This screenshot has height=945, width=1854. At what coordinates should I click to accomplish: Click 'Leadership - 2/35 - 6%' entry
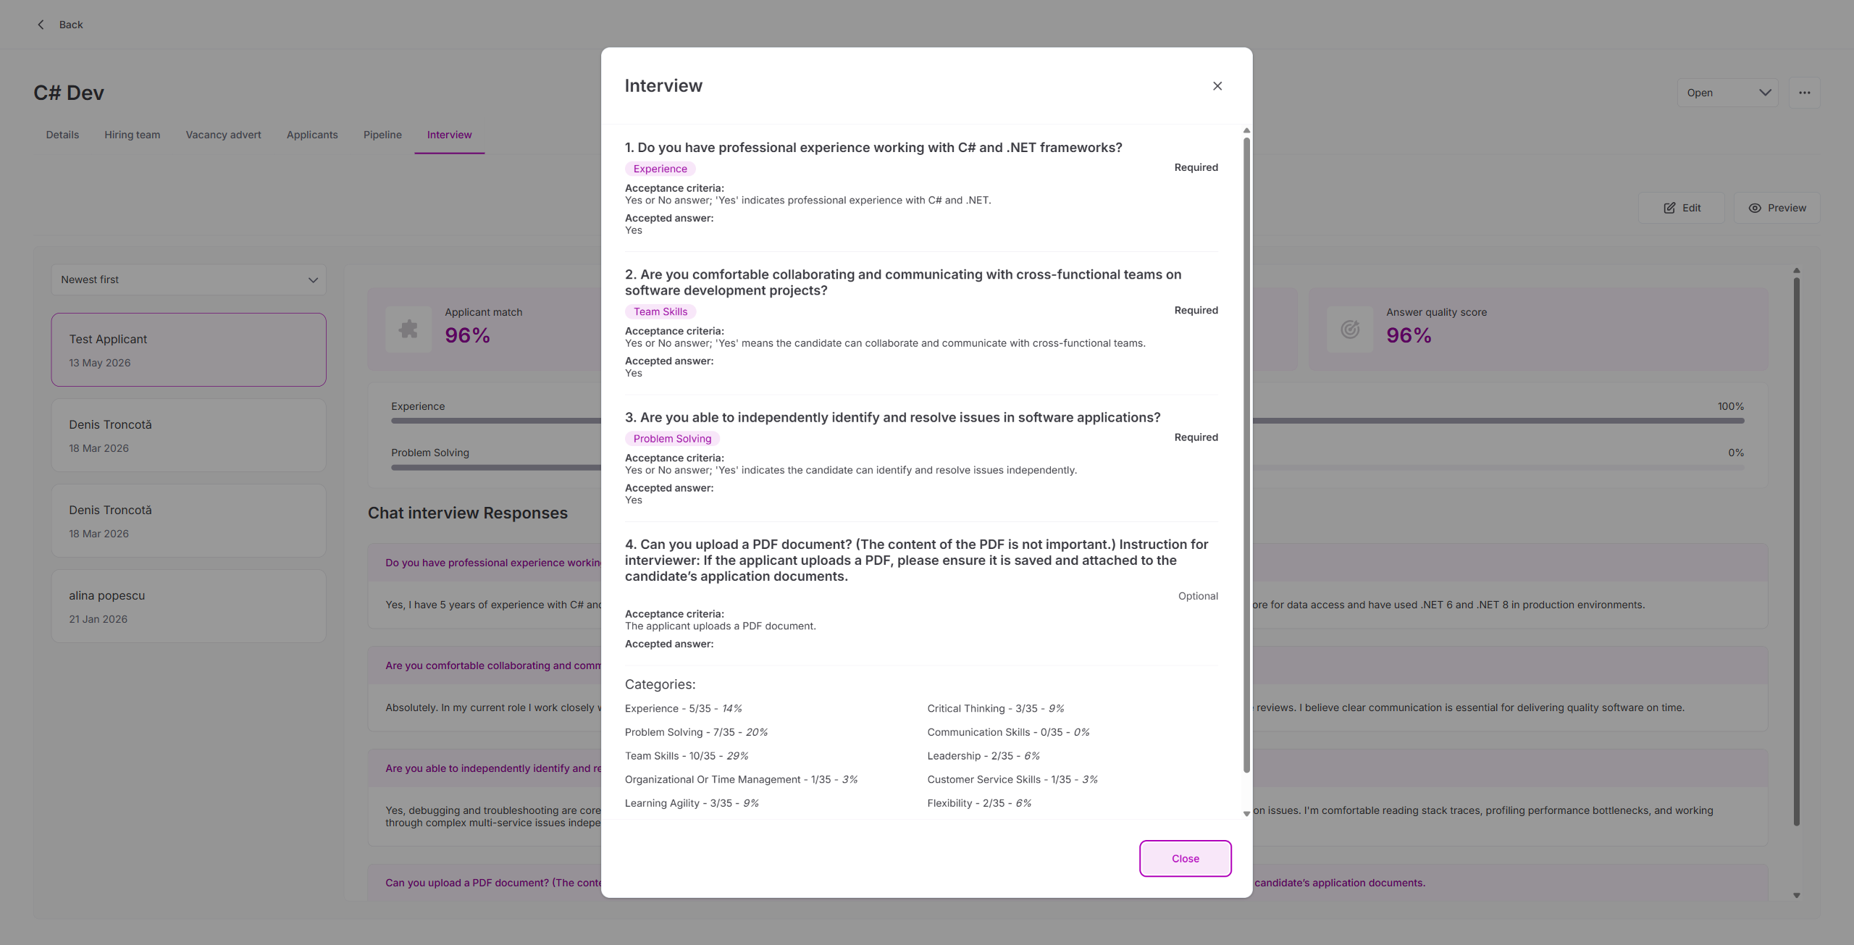983,756
